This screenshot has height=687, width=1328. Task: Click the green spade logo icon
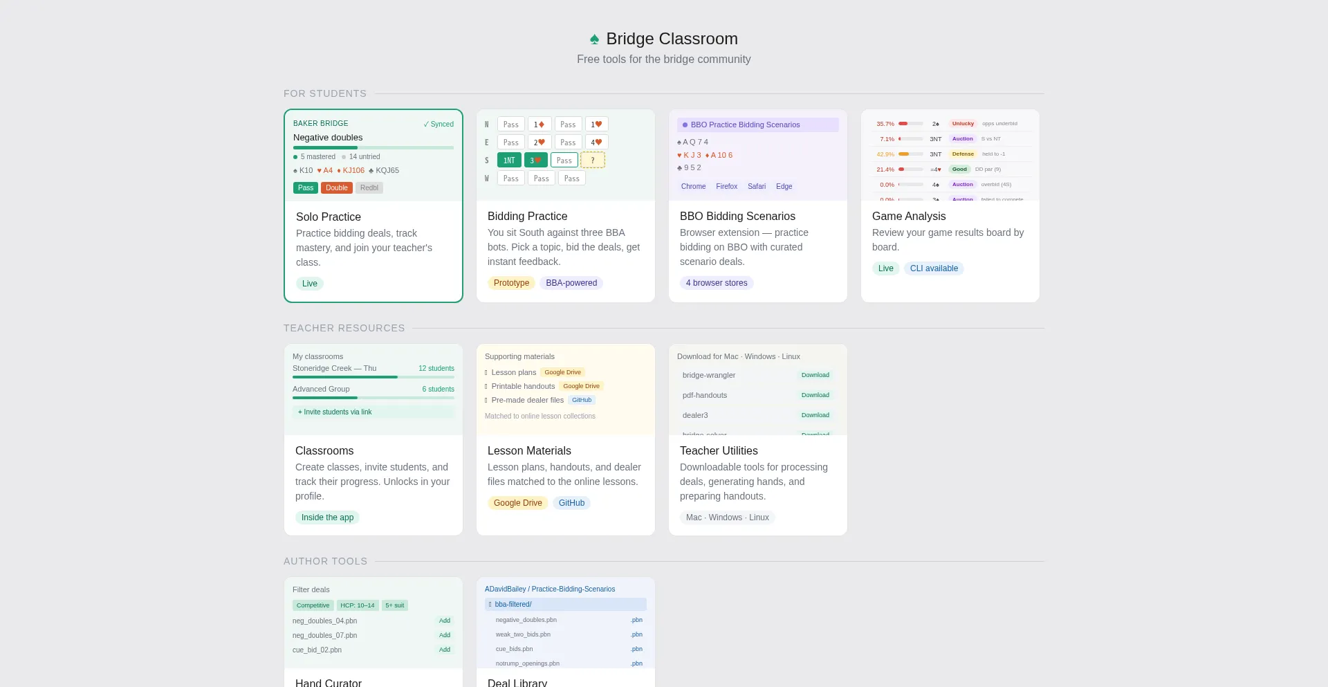(594, 39)
